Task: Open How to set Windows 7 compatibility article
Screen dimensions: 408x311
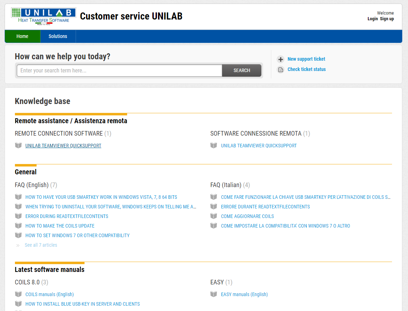Action: [x=77, y=236]
